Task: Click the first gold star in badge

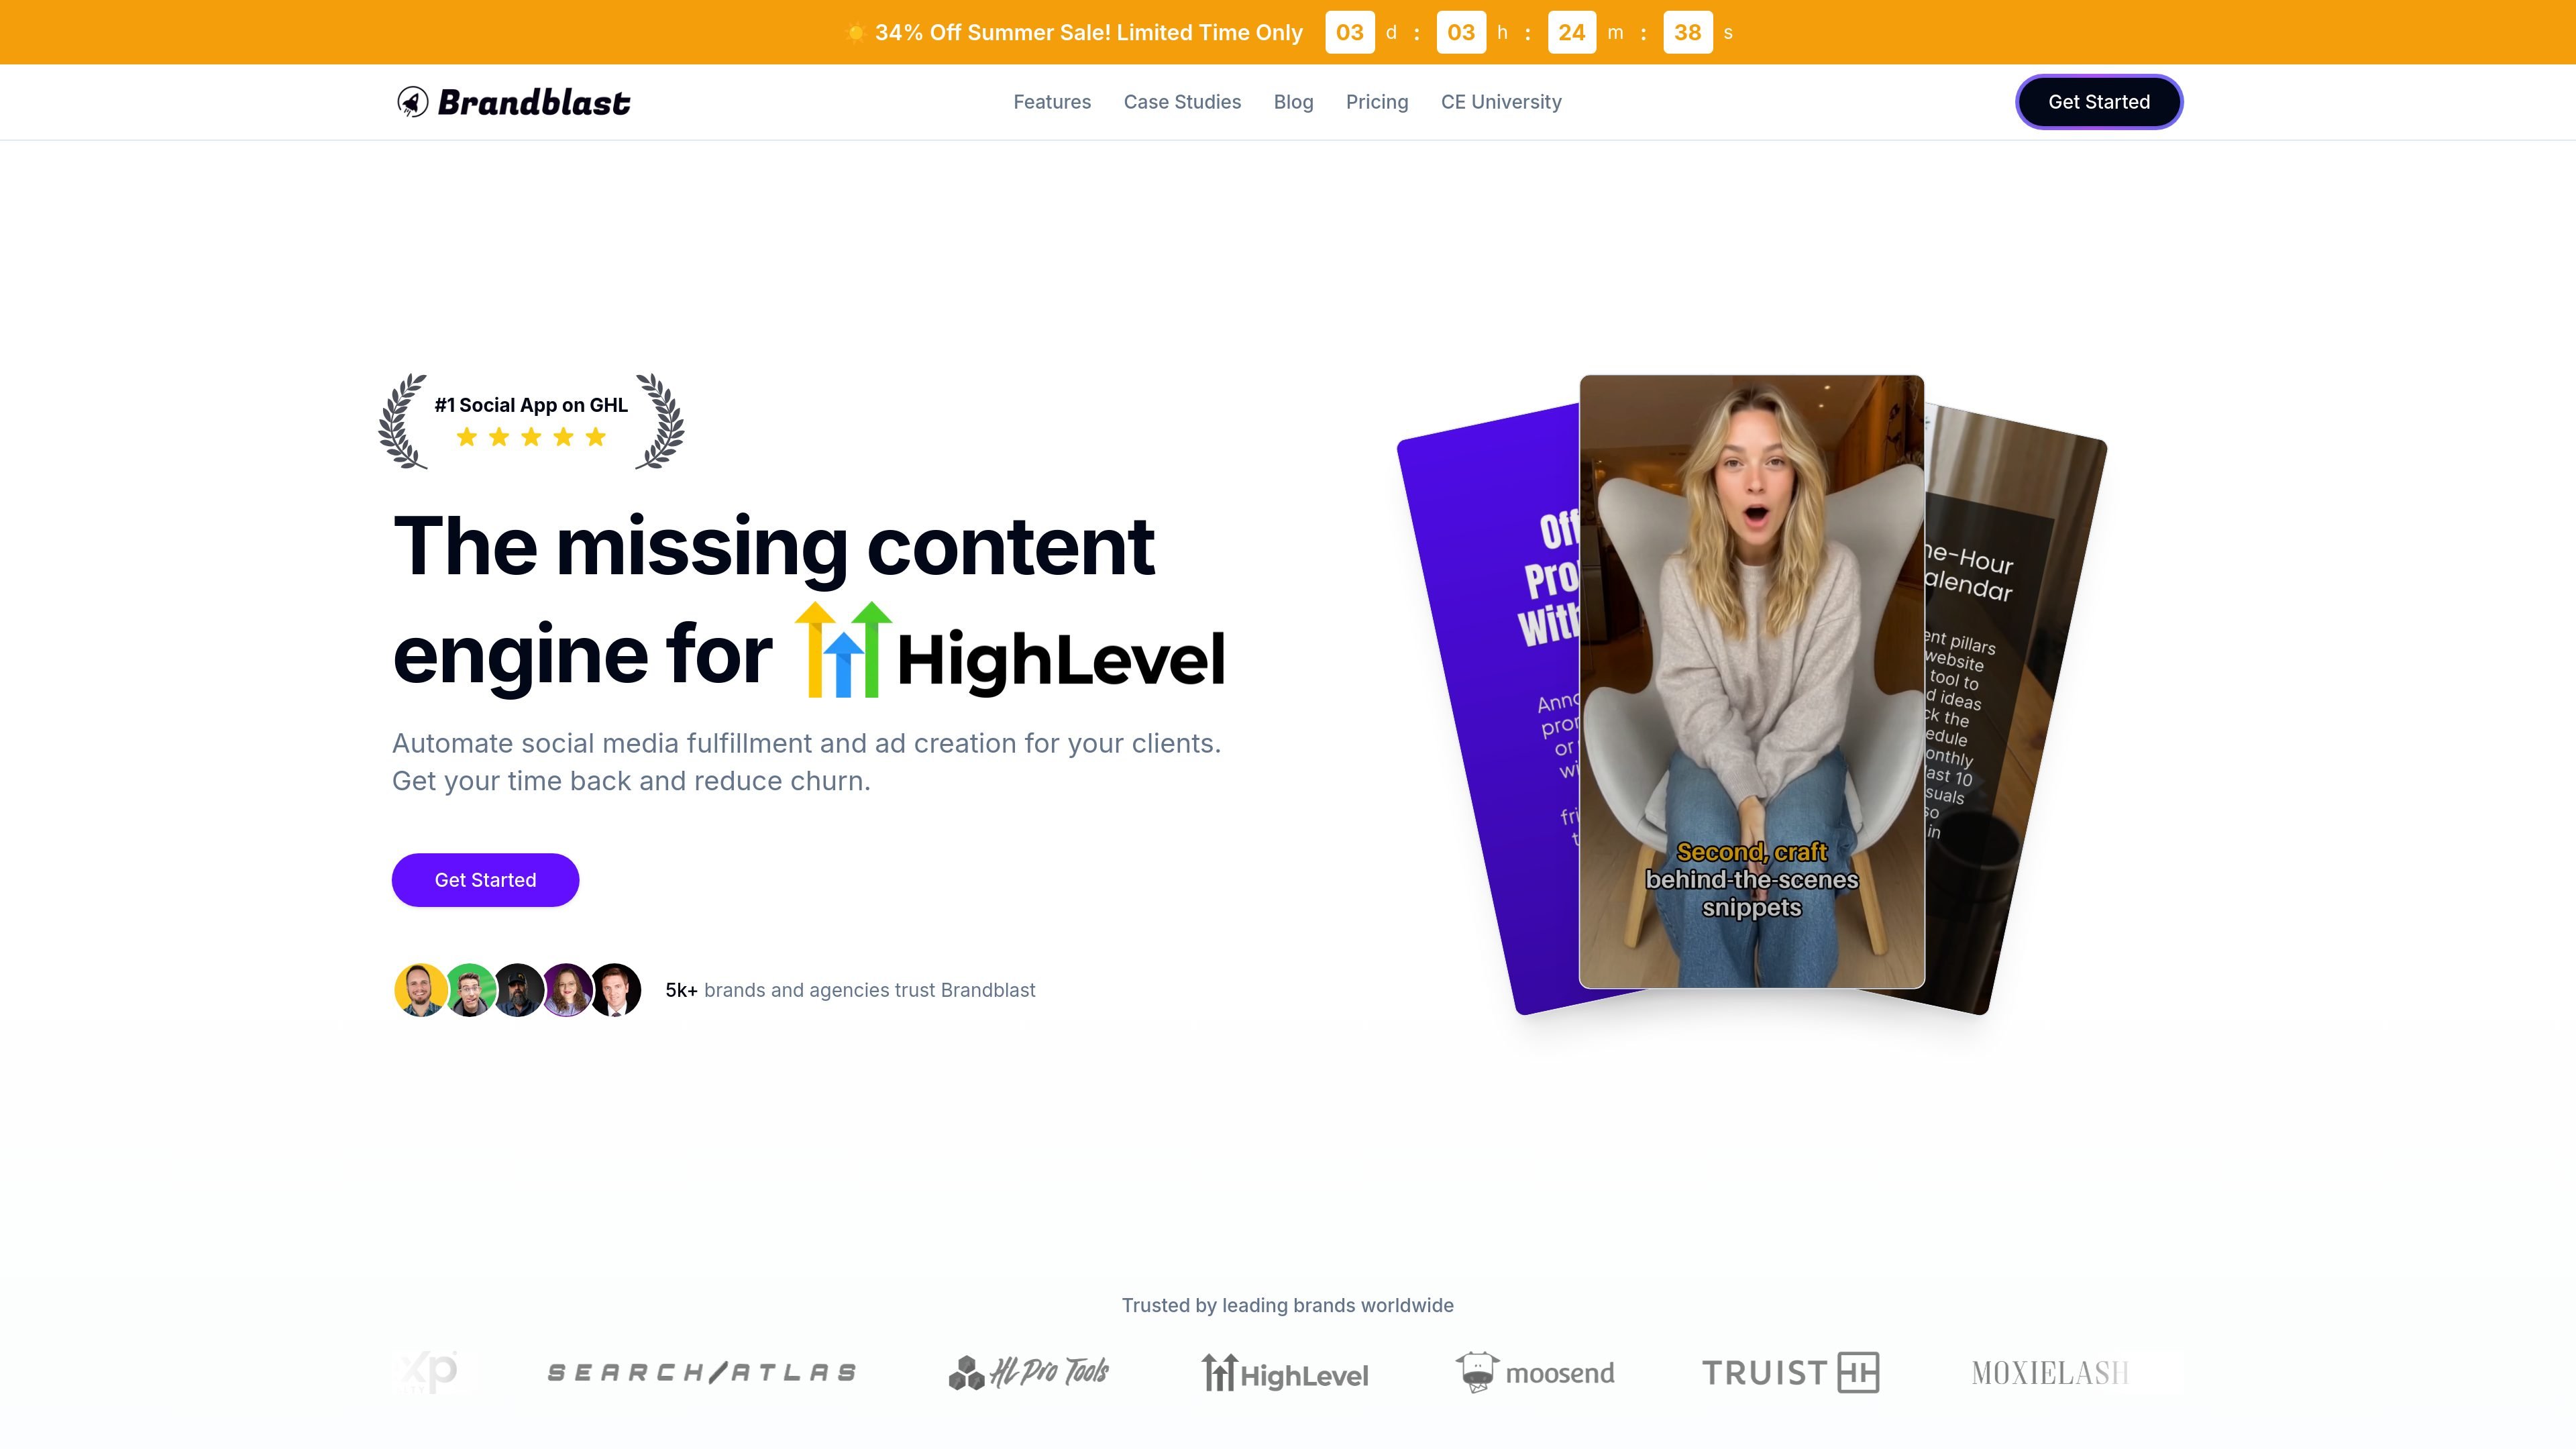Action: tap(466, 437)
